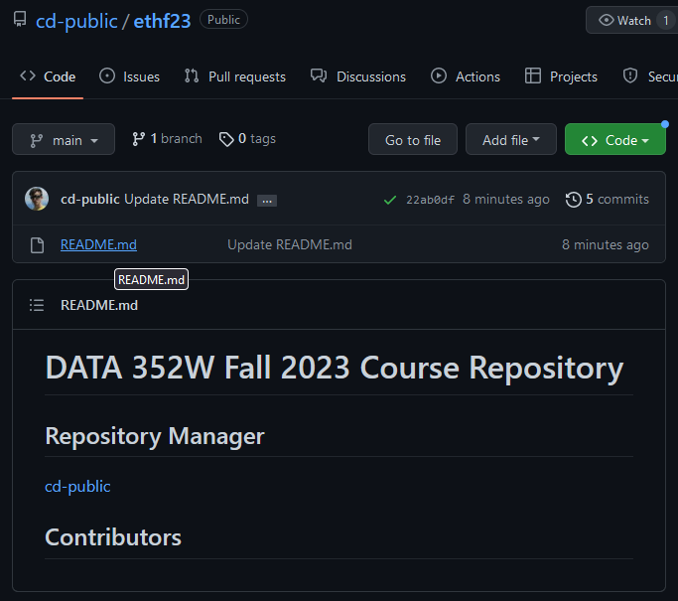Image resolution: width=678 pixels, height=601 pixels.
Task: Click the repository book icon beside cd-public
Action: coord(20,20)
